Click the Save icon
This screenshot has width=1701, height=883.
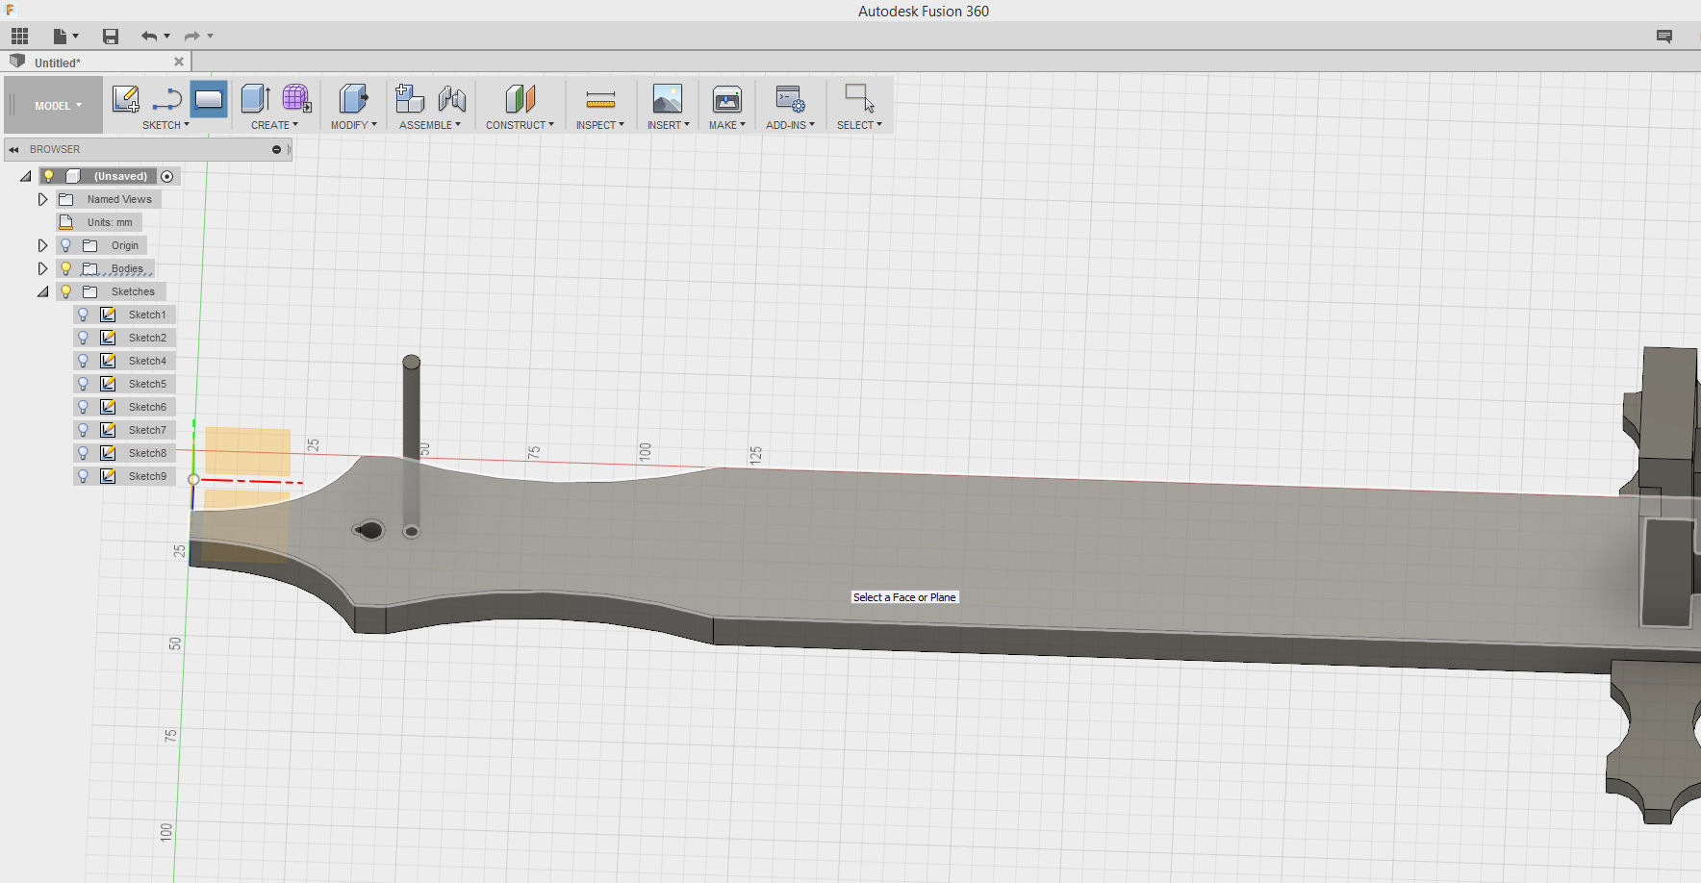click(111, 37)
